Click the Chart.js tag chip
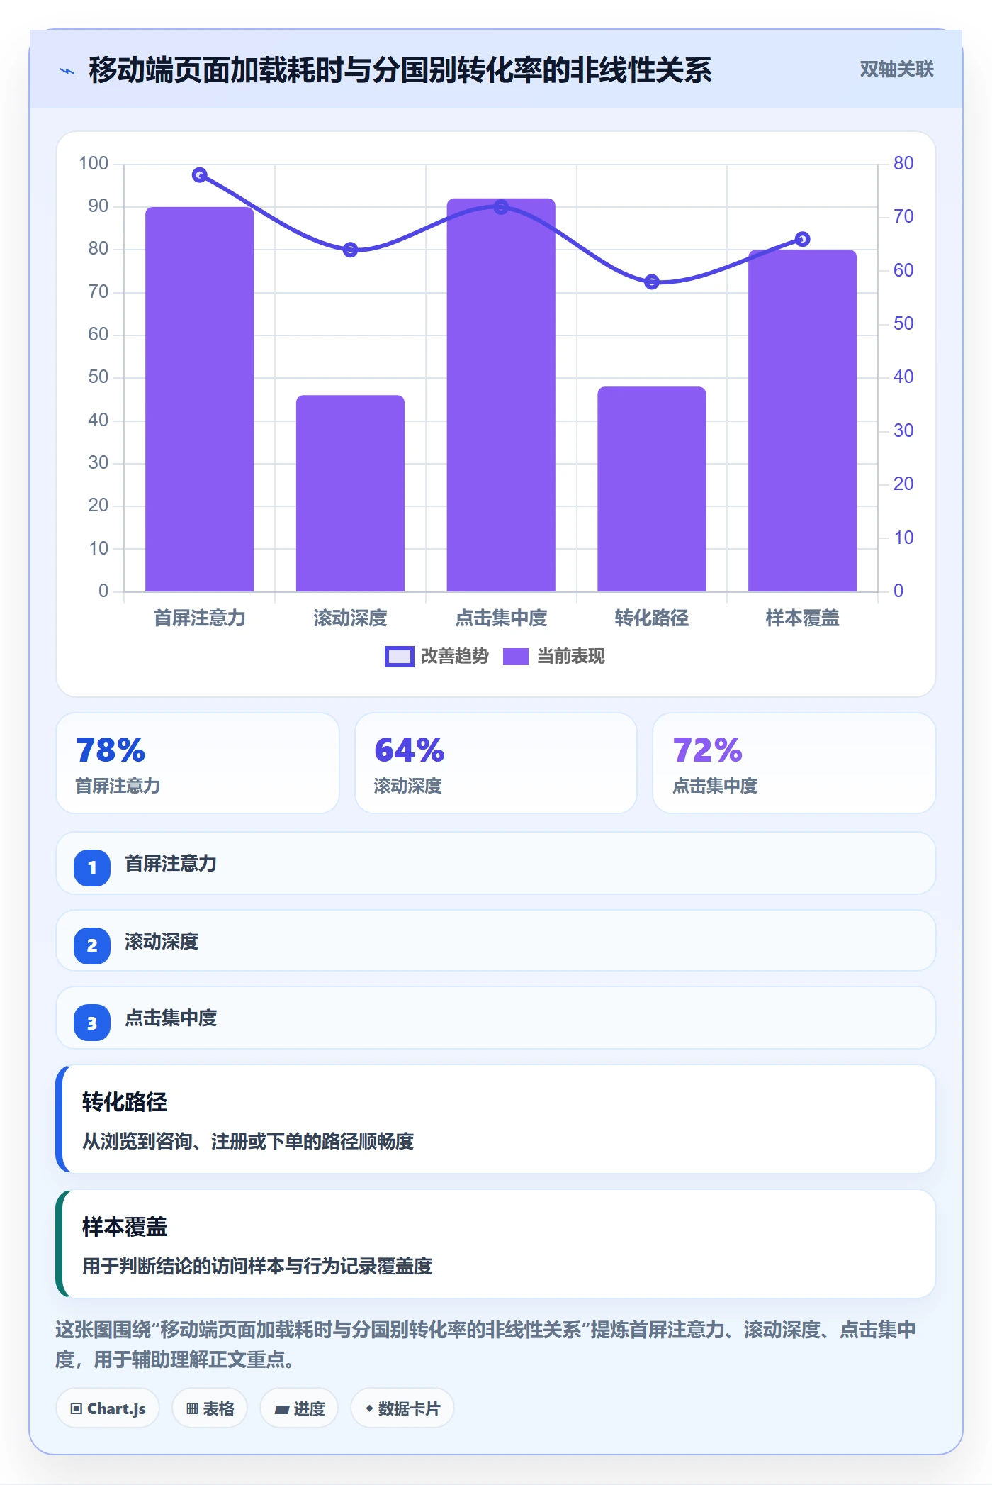Image resolution: width=992 pixels, height=1485 pixels. 108,1408
